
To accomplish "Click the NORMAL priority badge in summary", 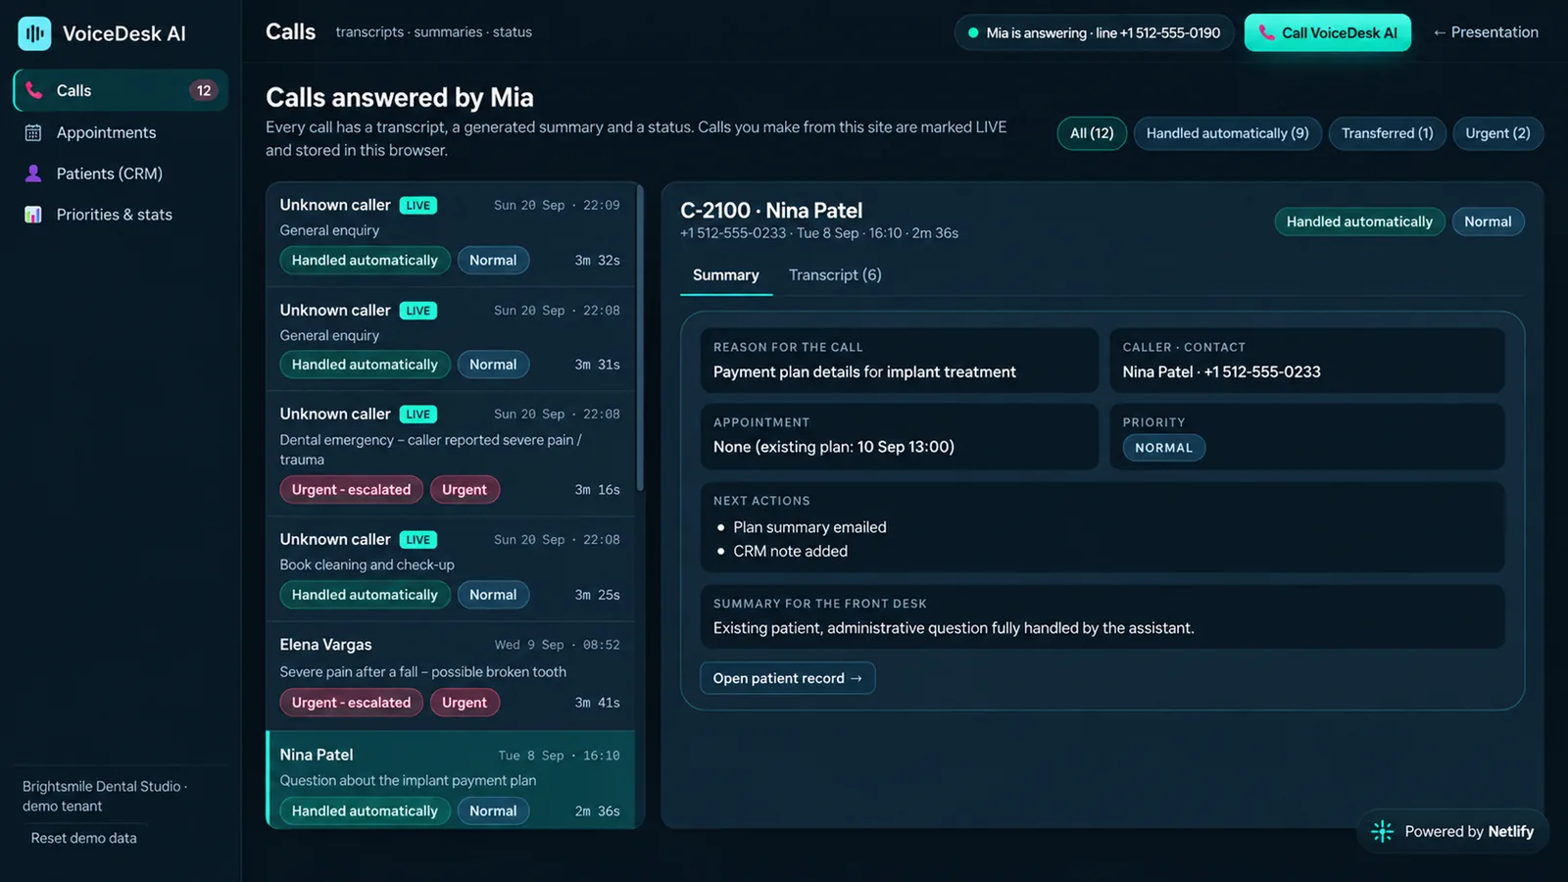I will 1164,448.
